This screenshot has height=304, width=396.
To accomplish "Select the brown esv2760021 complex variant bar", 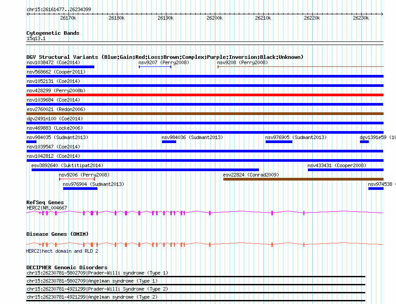I will tap(205, 114).
